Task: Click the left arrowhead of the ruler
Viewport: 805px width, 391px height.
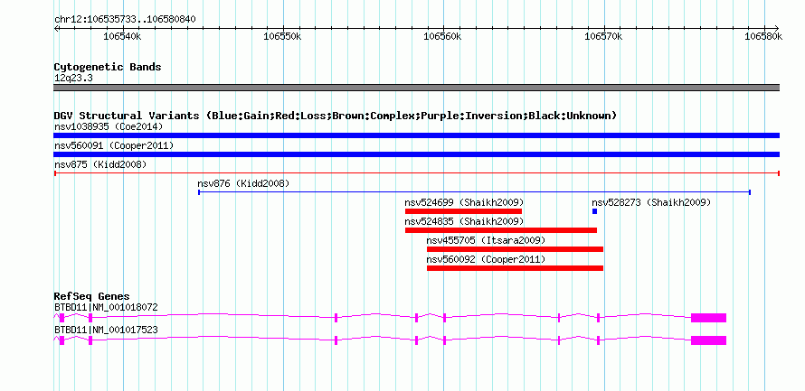Action: [56, 28]
